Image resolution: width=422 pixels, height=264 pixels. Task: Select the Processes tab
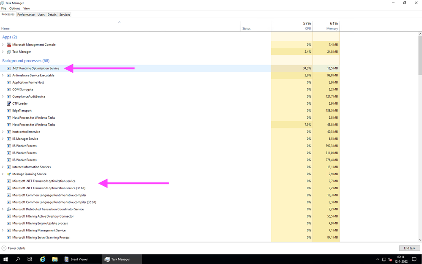point(8,14)
